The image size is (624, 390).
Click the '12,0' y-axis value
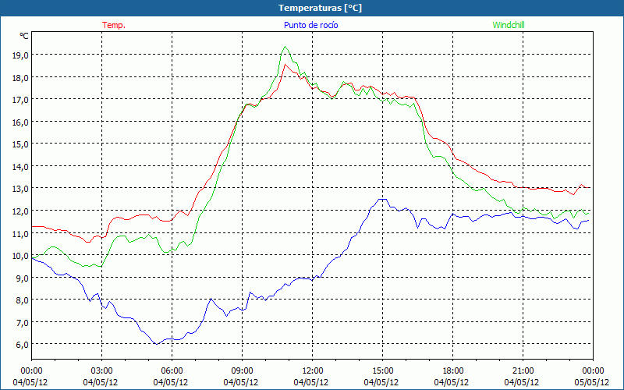20,211
